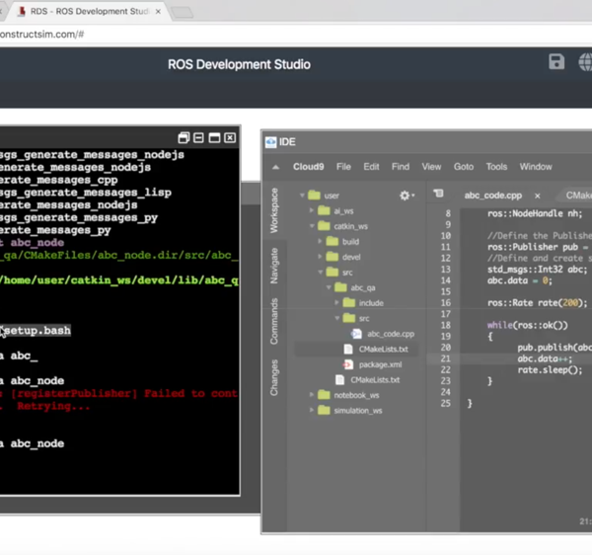Image resolution: width=592 pixels, height=555 pixels.
Task: Close the terminal window
Action: (230, 138)
